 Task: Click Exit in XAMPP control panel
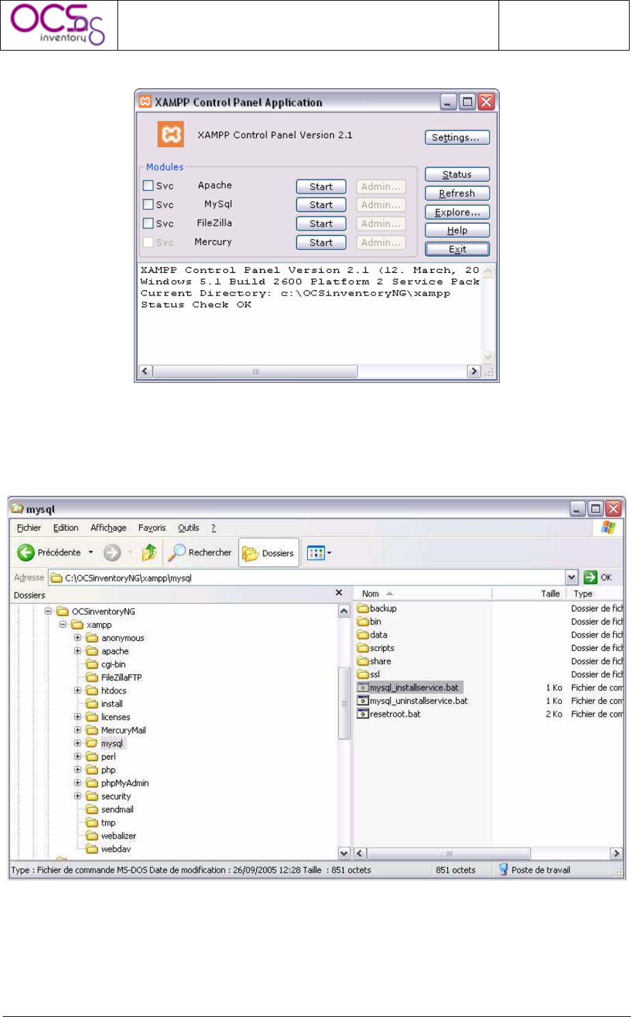point(457,250)
